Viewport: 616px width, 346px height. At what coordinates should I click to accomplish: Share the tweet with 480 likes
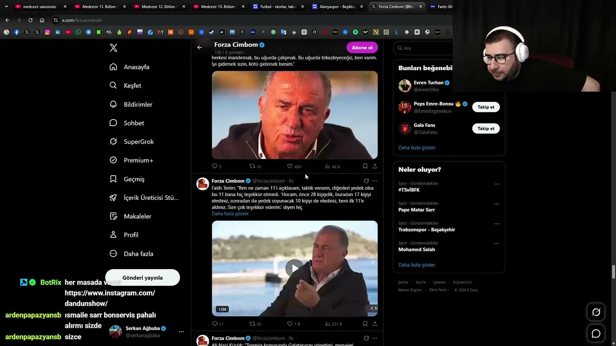(x=375, y=166)
